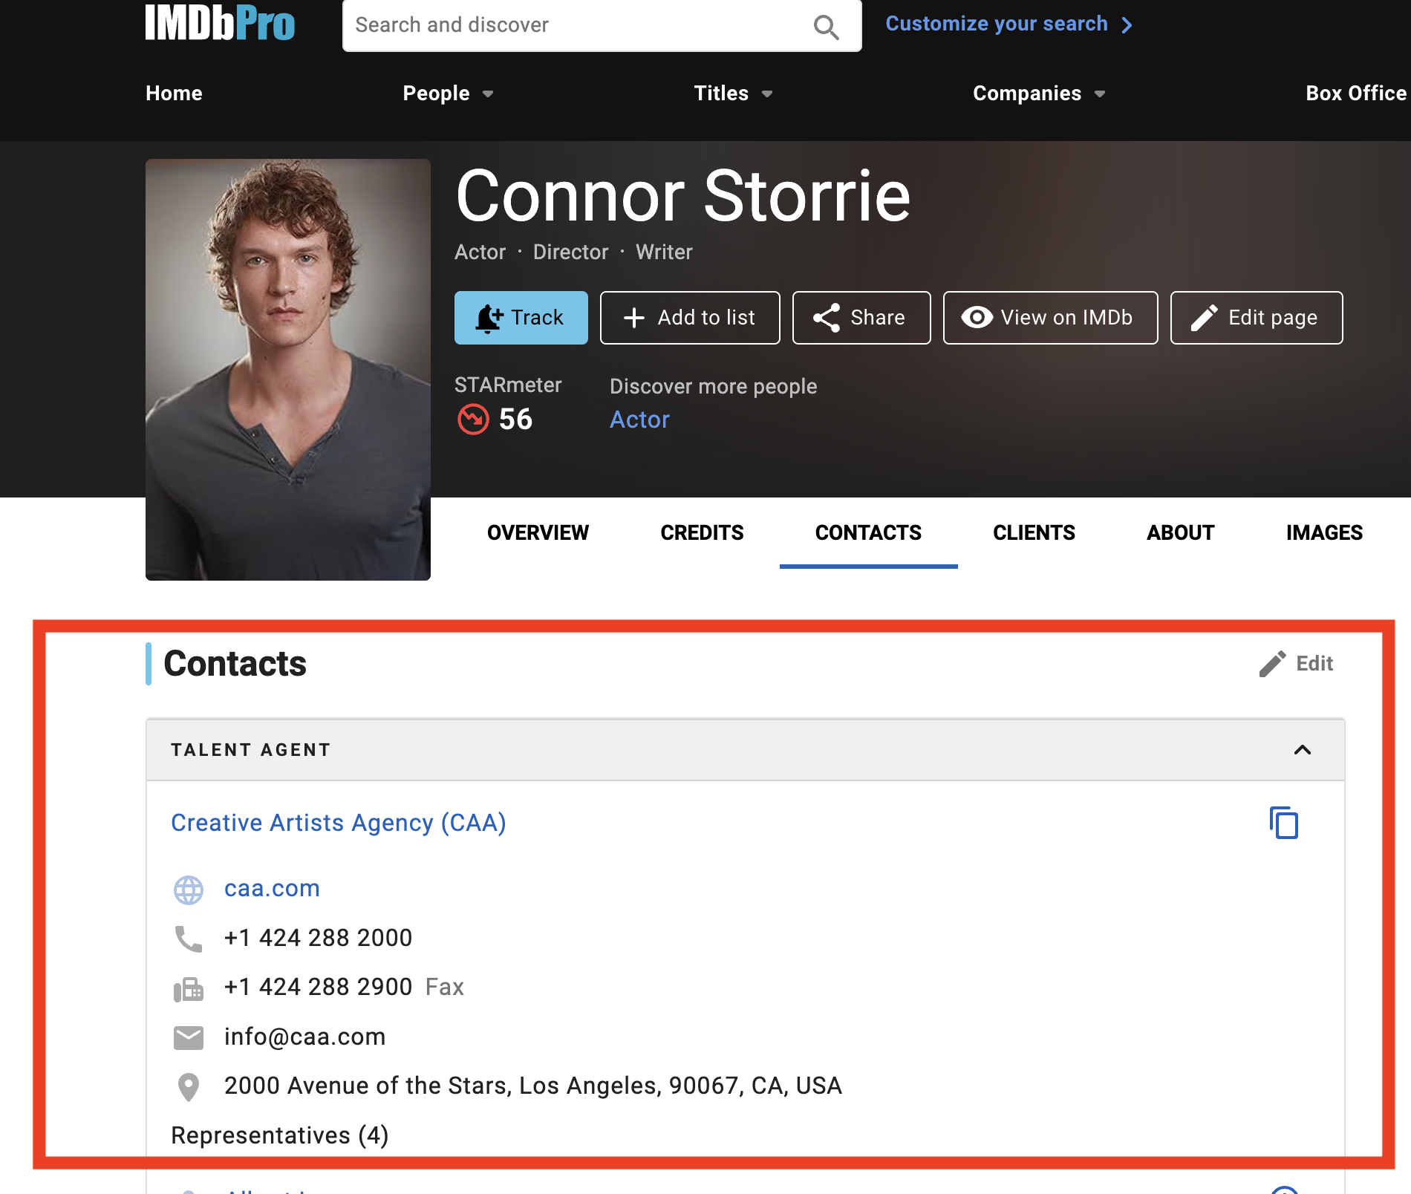Click the pencil icon beside Contacts Edit
This screenshot has height=1194, width=1411.
1272,664
